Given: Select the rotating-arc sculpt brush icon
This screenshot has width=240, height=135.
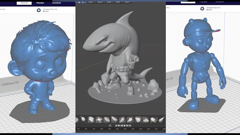Looking at the screenshot, I should click(x=154, y=119).
